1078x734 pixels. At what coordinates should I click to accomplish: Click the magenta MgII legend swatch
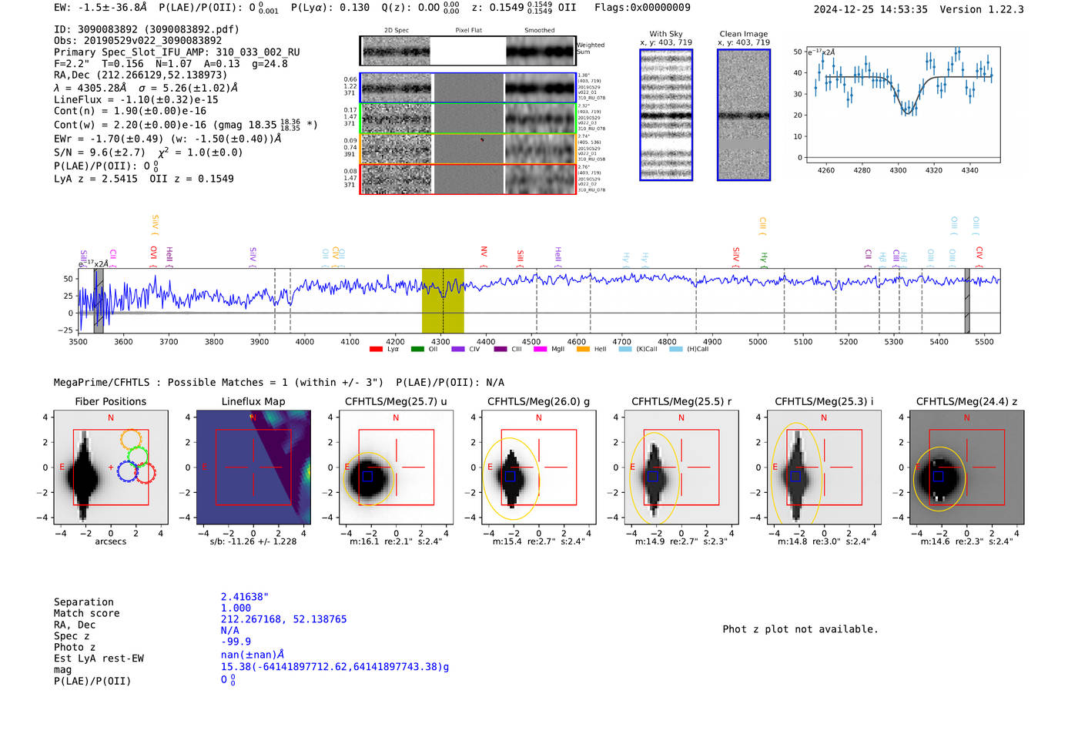pyautogui.click(x=540, y=349)
